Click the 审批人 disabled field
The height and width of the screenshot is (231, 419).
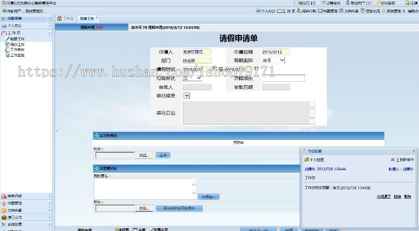point(197,87)
